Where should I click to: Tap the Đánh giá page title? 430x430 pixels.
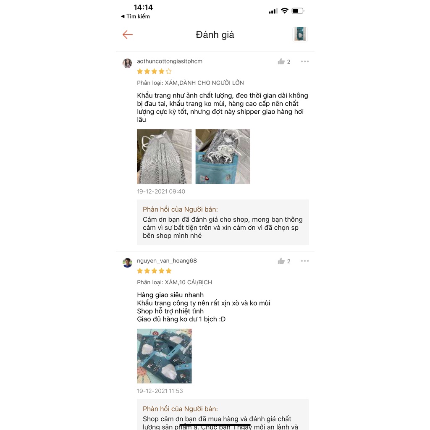click(x=215, y=35)
